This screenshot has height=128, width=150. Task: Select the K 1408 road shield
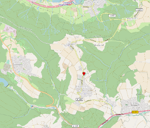pos(79,99)
